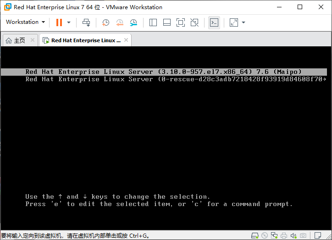Screen dimensions: 332x240
Task: Open the message log note icon
Action: 318,235
